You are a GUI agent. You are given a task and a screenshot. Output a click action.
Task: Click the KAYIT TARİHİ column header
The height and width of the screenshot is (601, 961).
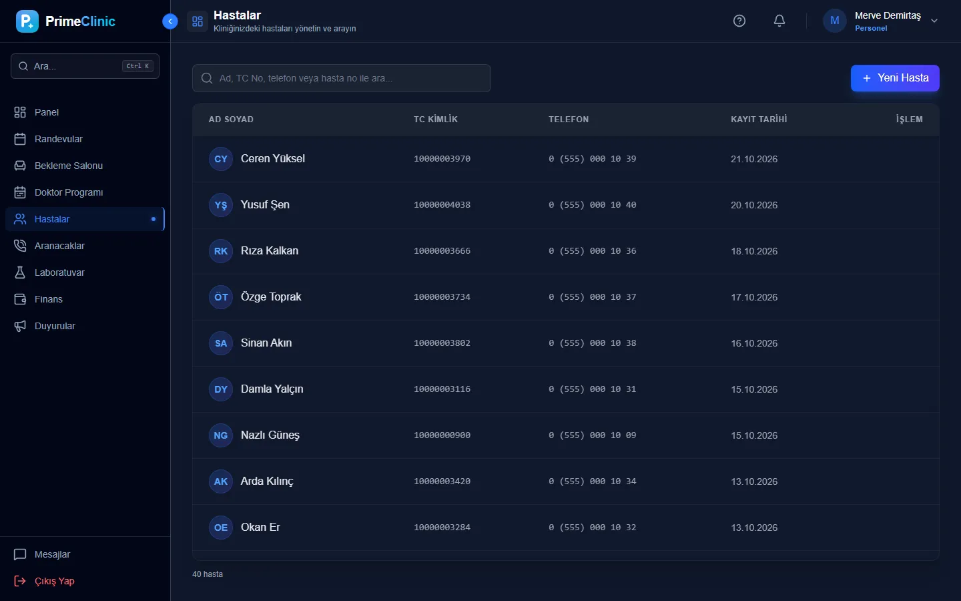(x=759, y=120)
